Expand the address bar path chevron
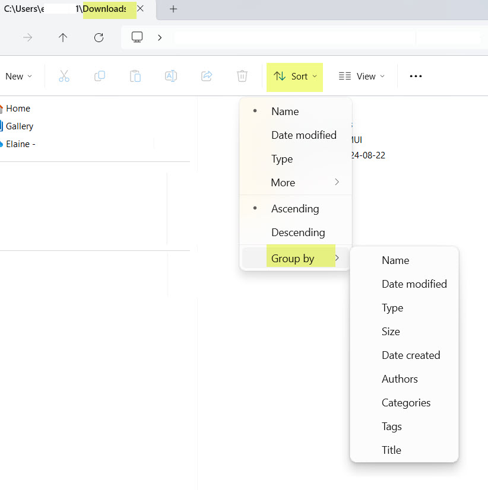 click(160, 38)
